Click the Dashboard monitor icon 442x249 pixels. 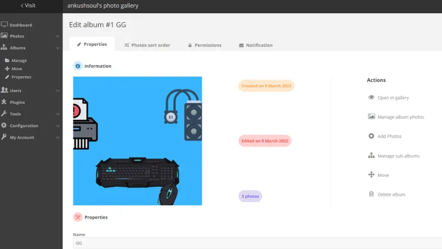(4, 25)
